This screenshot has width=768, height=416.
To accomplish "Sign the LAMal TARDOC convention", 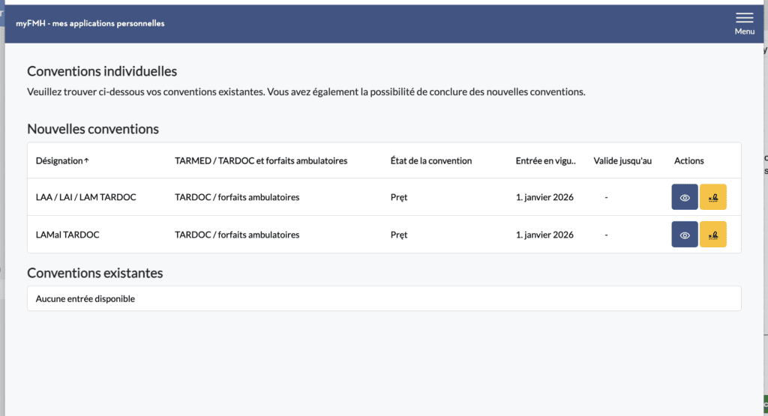I will [x=713, y=235].
